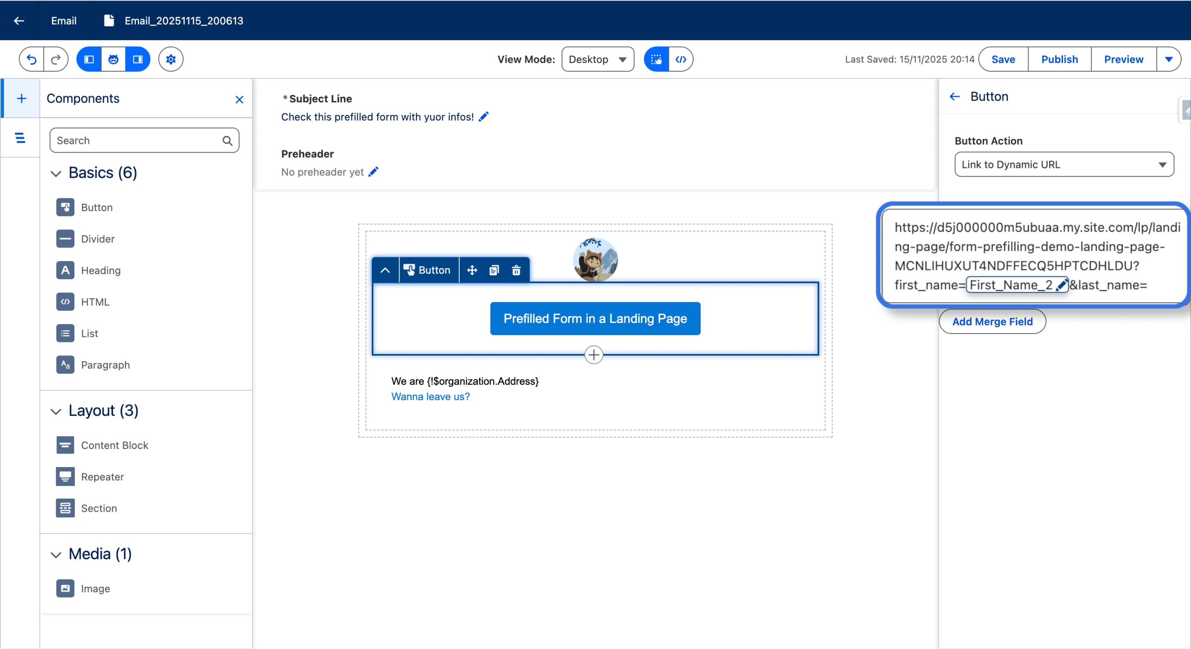Collapse the Basics (6) section
This screenshot has width=1191, height=649.
(56, 174)
